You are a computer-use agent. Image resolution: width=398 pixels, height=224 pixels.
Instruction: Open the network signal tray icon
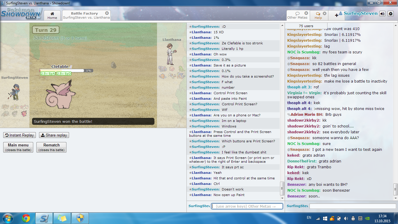click(x=318, y=218)
